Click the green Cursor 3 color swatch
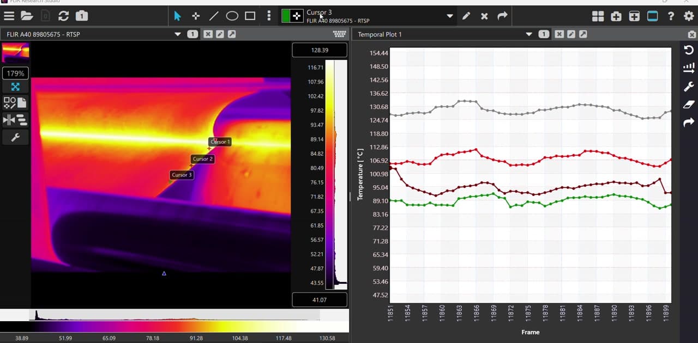The height and width of the screenshot is (343, 698). tap(286, 16)
